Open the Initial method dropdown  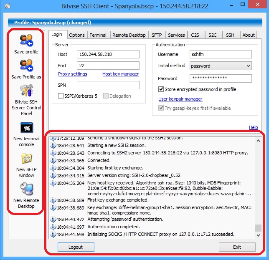coord(221,66)
